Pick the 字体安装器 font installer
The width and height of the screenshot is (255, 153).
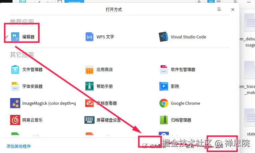[x=26, y=86]
